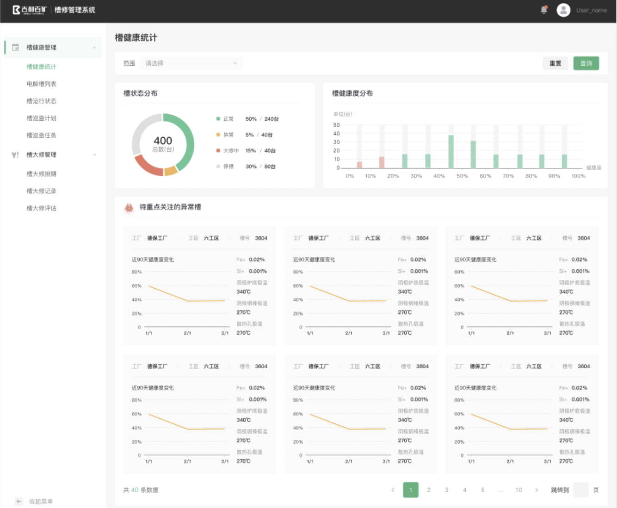Go to previous page with left arrow

393,490
